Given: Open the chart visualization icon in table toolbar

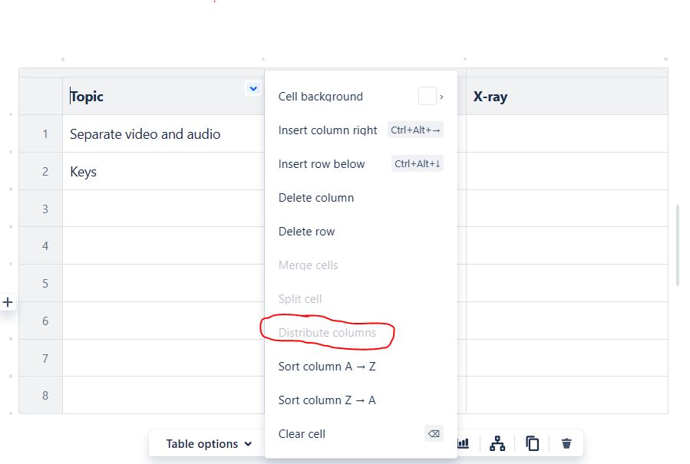Looking at the screenshot, I should point(463,443).
